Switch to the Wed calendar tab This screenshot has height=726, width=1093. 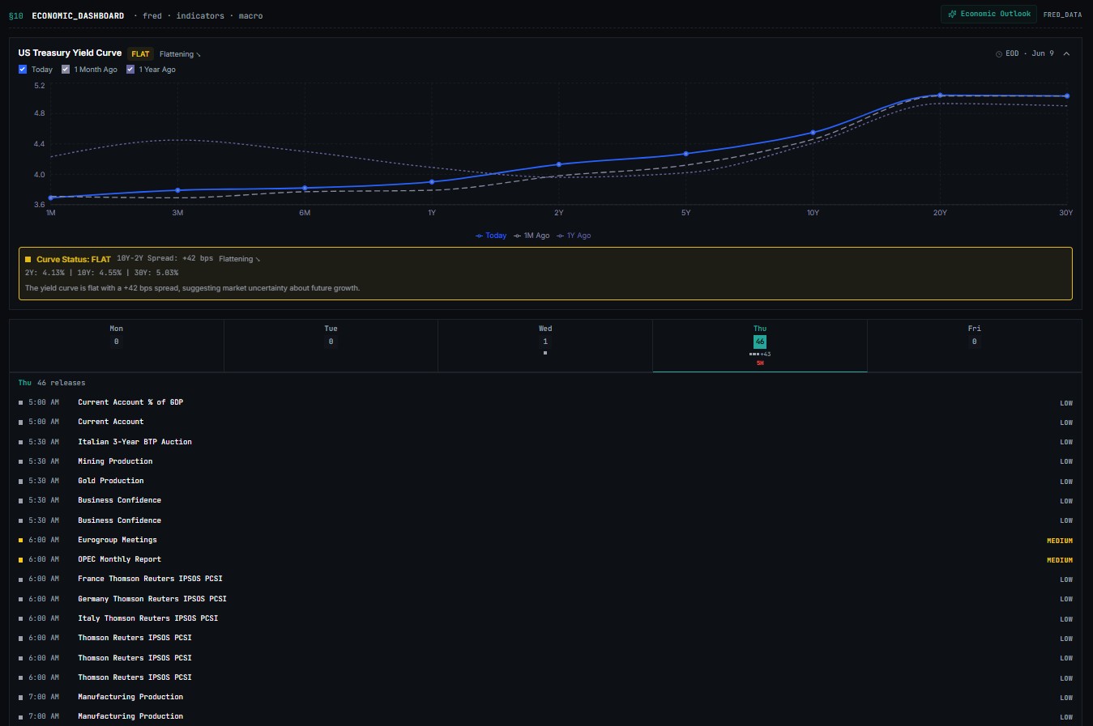click(x=545, y=346)
